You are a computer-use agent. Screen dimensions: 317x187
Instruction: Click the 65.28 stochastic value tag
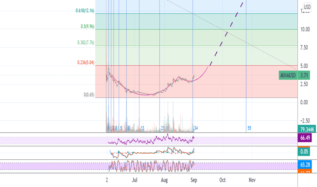coord(305,165)
